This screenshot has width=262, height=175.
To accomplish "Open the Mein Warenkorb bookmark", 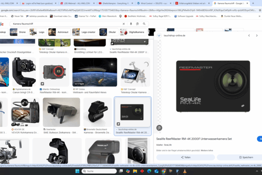I will click(x=107, y=16).
